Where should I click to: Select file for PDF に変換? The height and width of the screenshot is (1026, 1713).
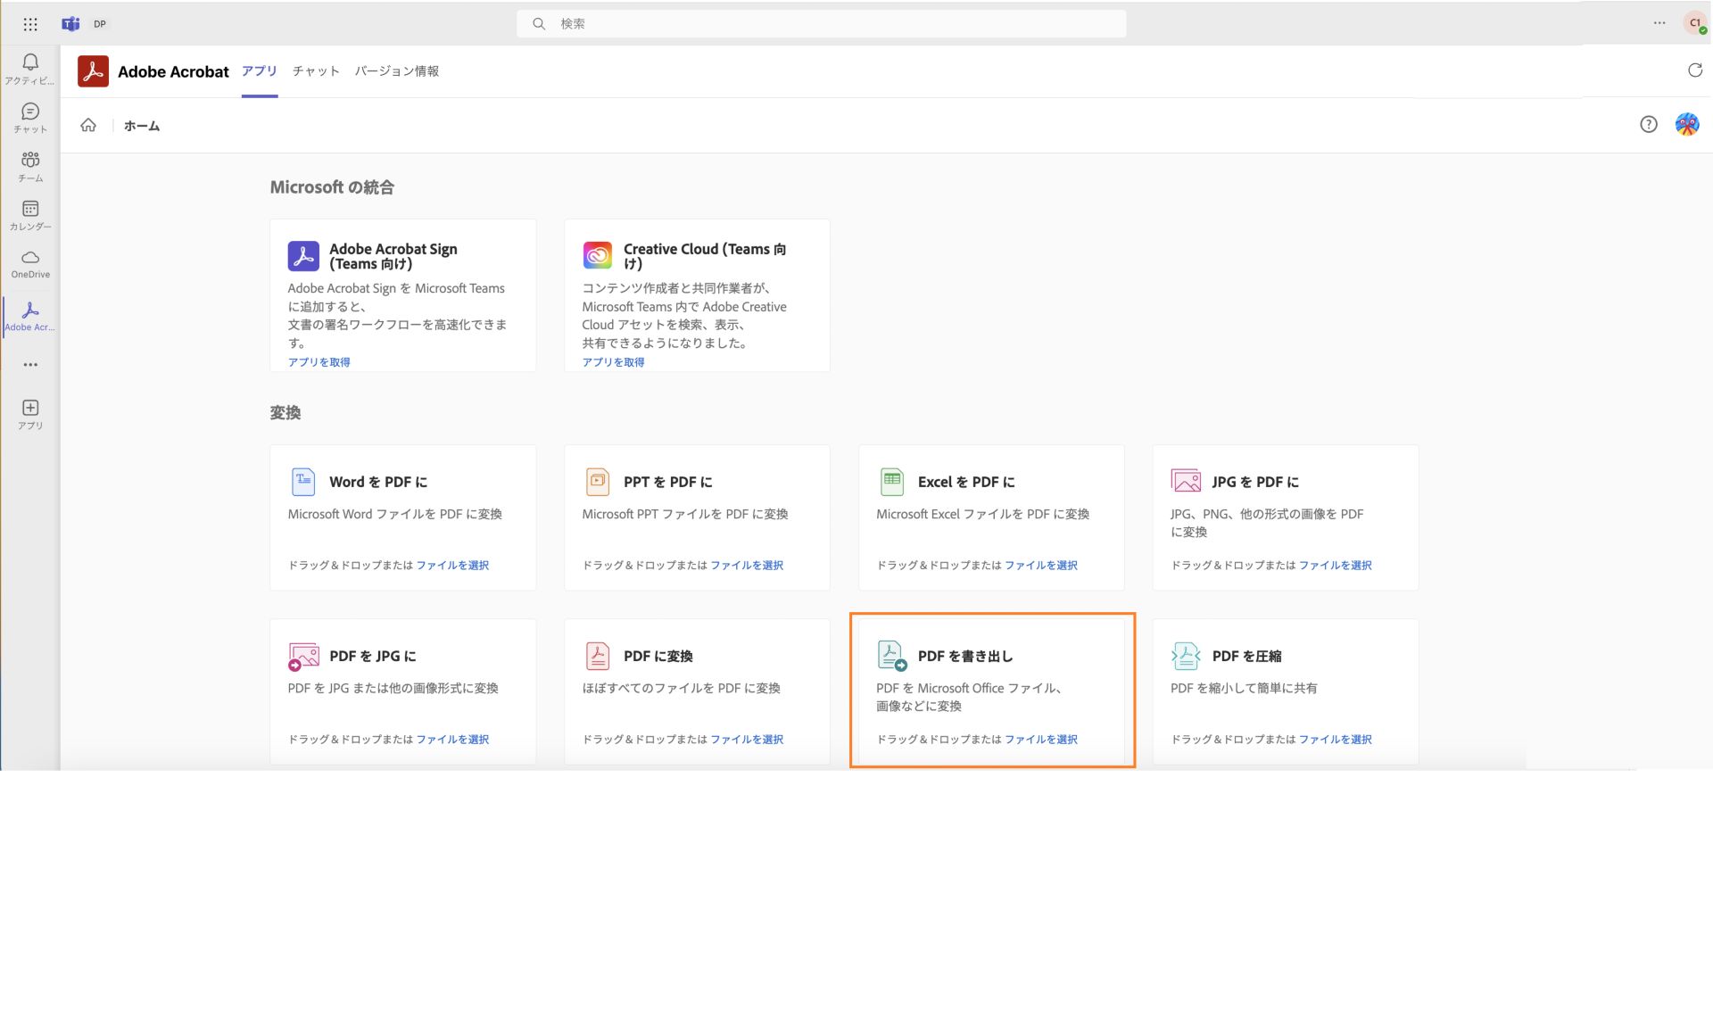coord(747,740)
